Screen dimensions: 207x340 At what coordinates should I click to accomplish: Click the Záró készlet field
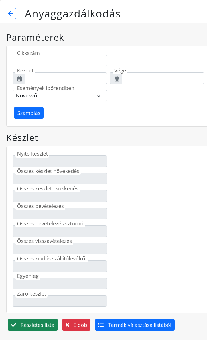click(60, 301)
